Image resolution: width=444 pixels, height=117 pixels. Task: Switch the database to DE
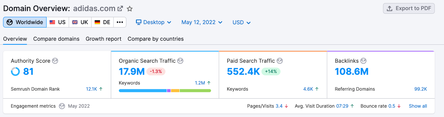(x=102, y=22)
